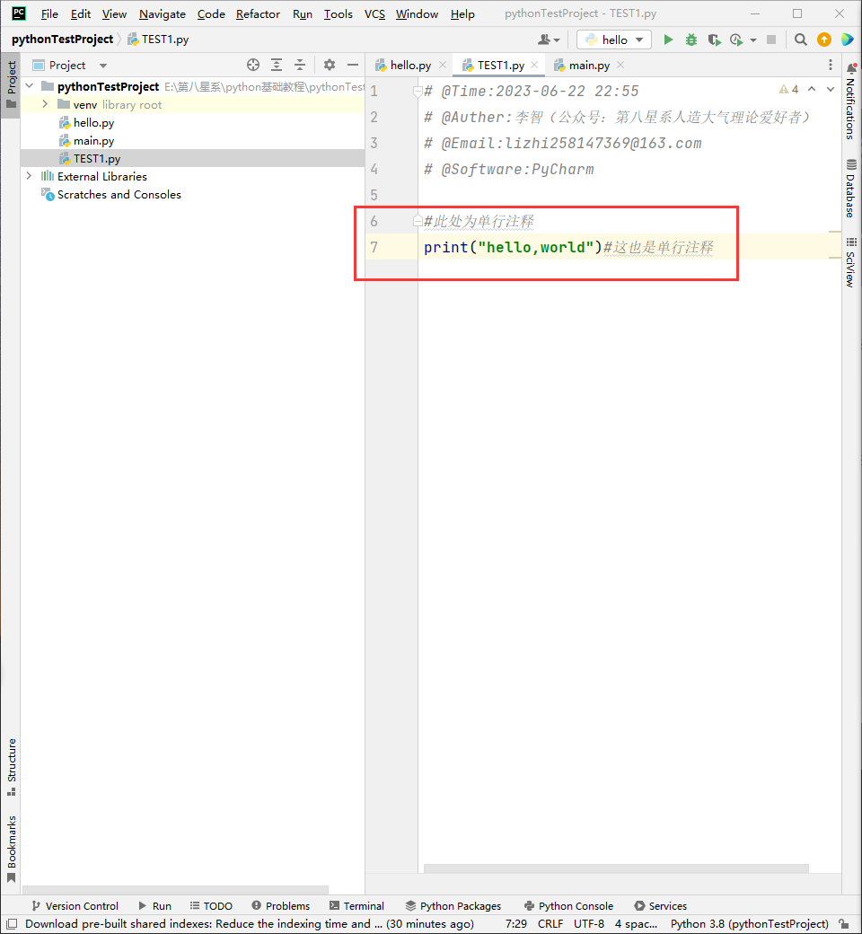The height and width of the screenshot is (934, 862).
Task: Click the read-only lock icon in status bar
Action: (x=843, y=924)
